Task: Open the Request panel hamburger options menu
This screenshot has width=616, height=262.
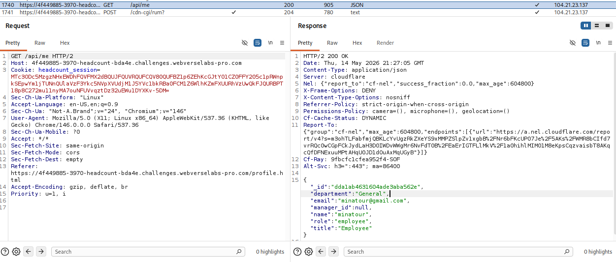Action: pos(282,43)
